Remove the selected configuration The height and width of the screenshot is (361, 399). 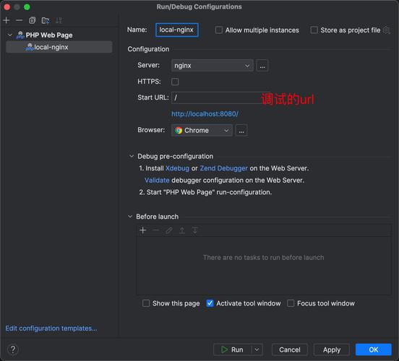pos(20,20)
